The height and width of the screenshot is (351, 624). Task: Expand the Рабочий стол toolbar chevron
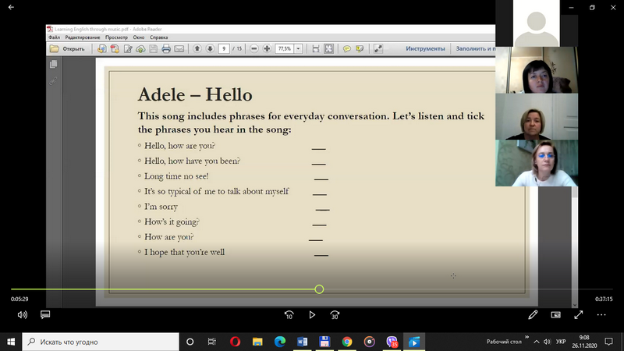tap(527, 338)
